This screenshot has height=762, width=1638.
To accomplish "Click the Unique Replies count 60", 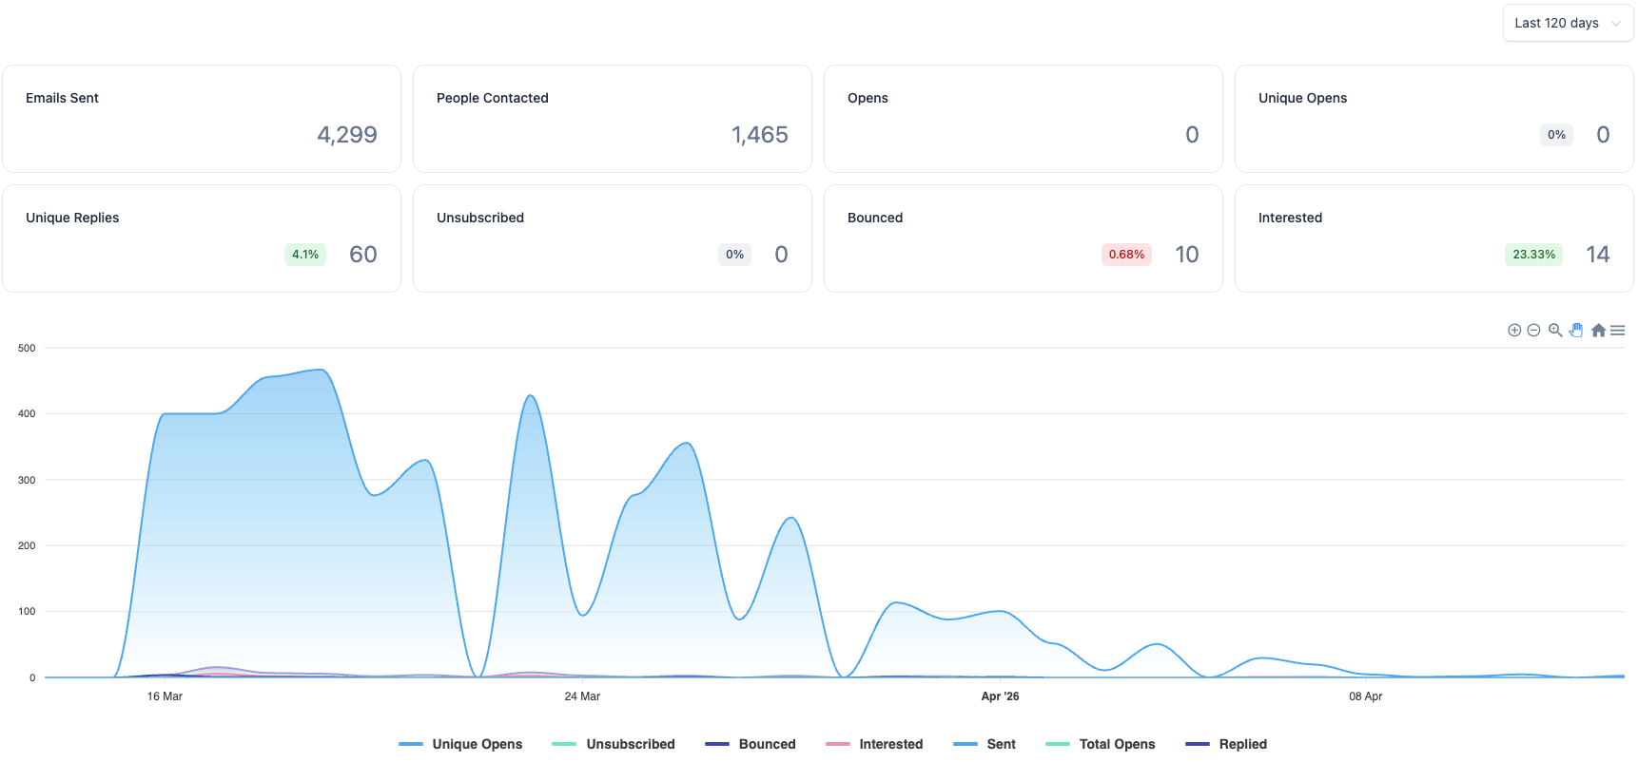I will coord(363,255).
